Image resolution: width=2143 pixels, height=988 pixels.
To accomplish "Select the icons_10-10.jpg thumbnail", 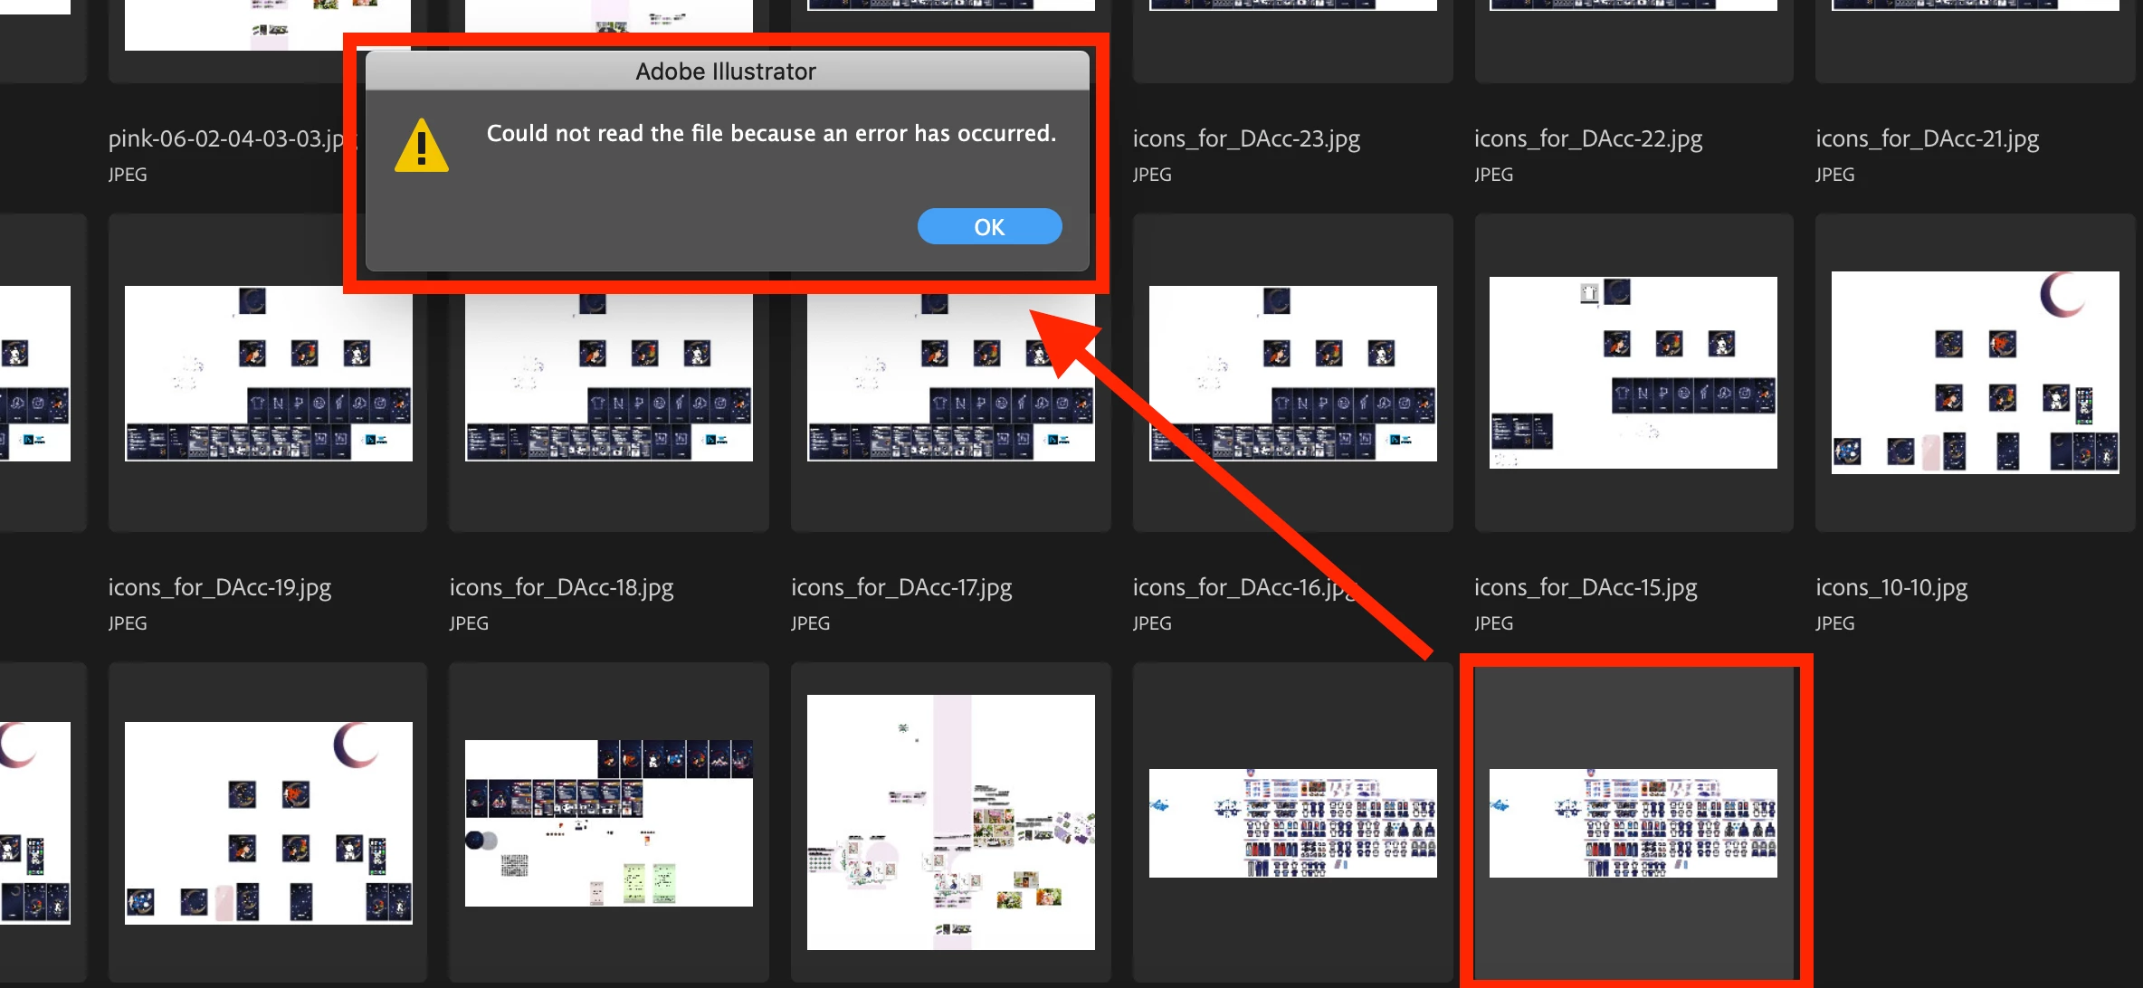I will (1975, 373).
